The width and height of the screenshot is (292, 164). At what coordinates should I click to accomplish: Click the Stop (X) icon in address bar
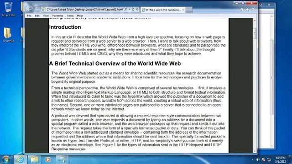tap(137, 9)
